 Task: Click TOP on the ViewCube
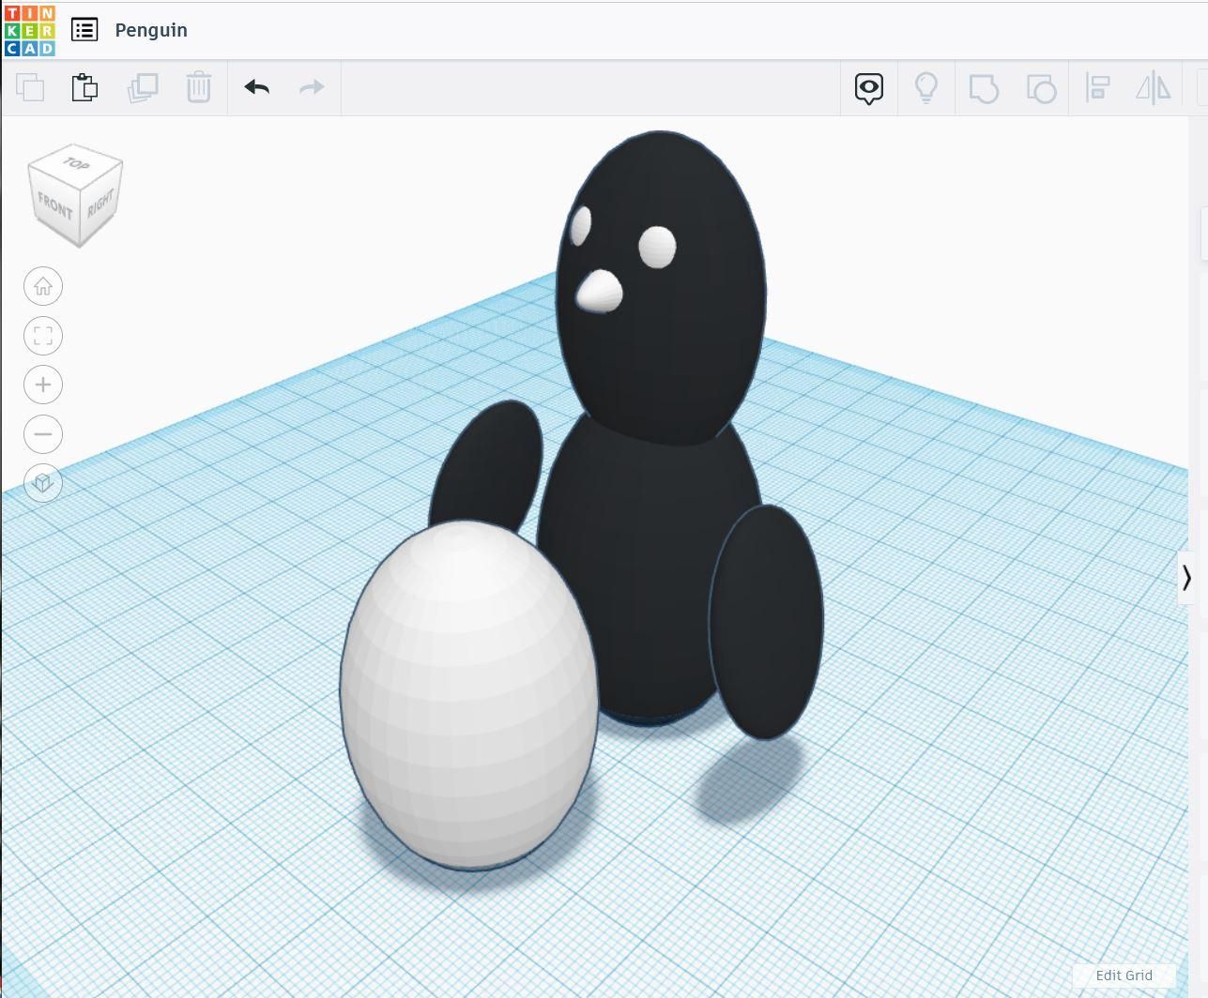tap(75, 165)
